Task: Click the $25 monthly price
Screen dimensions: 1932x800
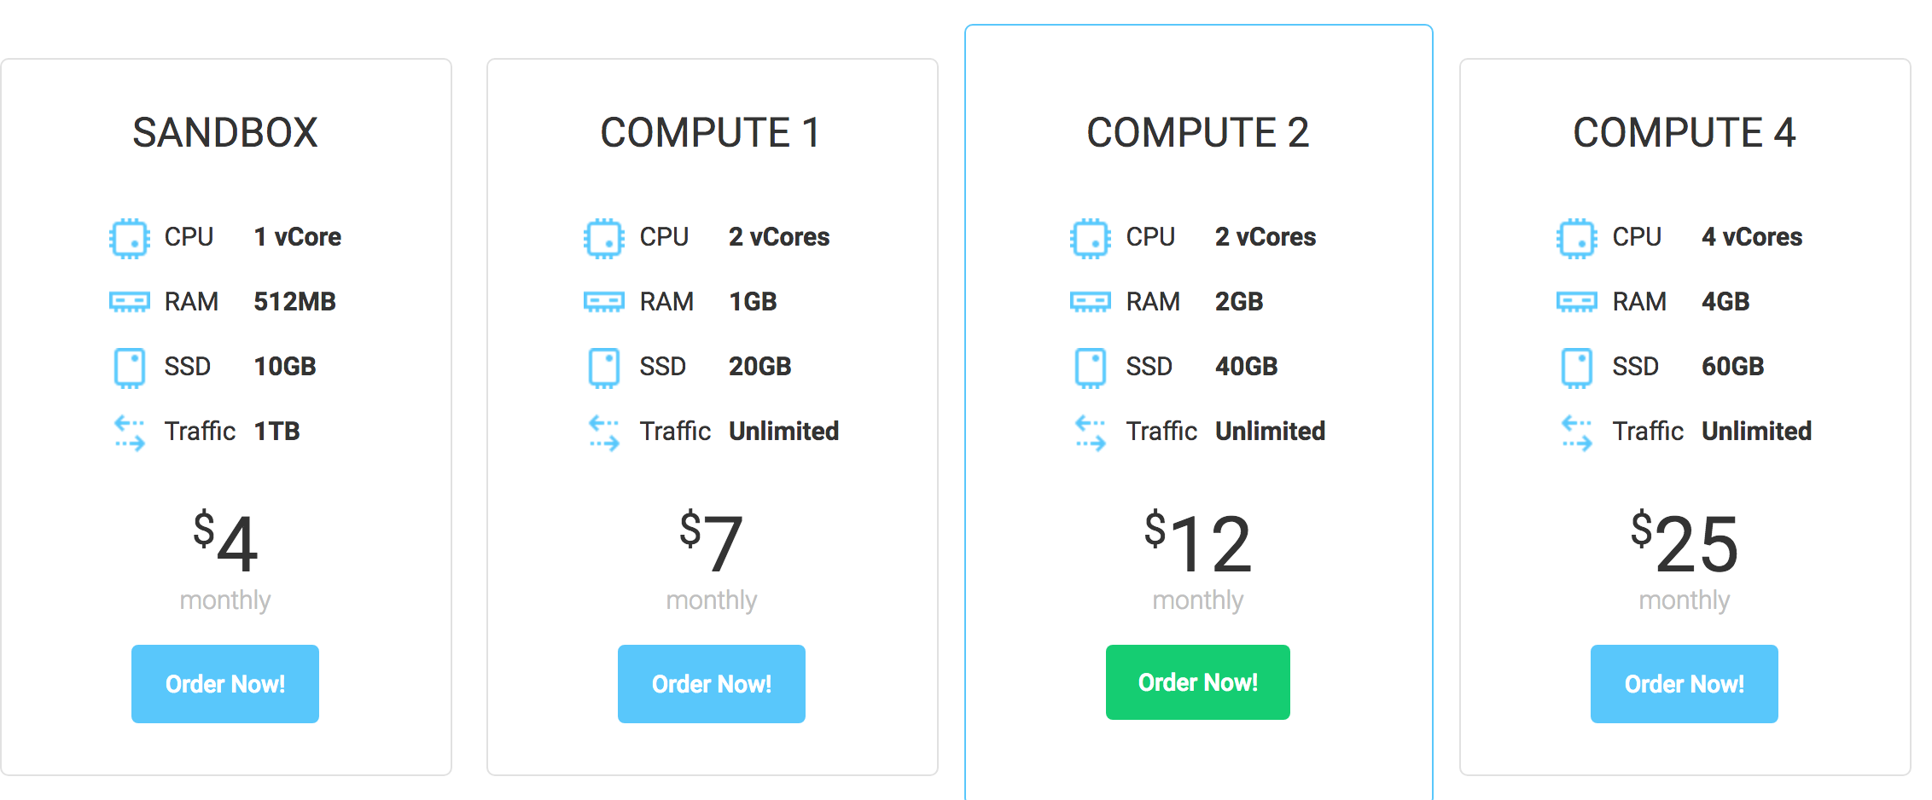Action: (1684, 544)
